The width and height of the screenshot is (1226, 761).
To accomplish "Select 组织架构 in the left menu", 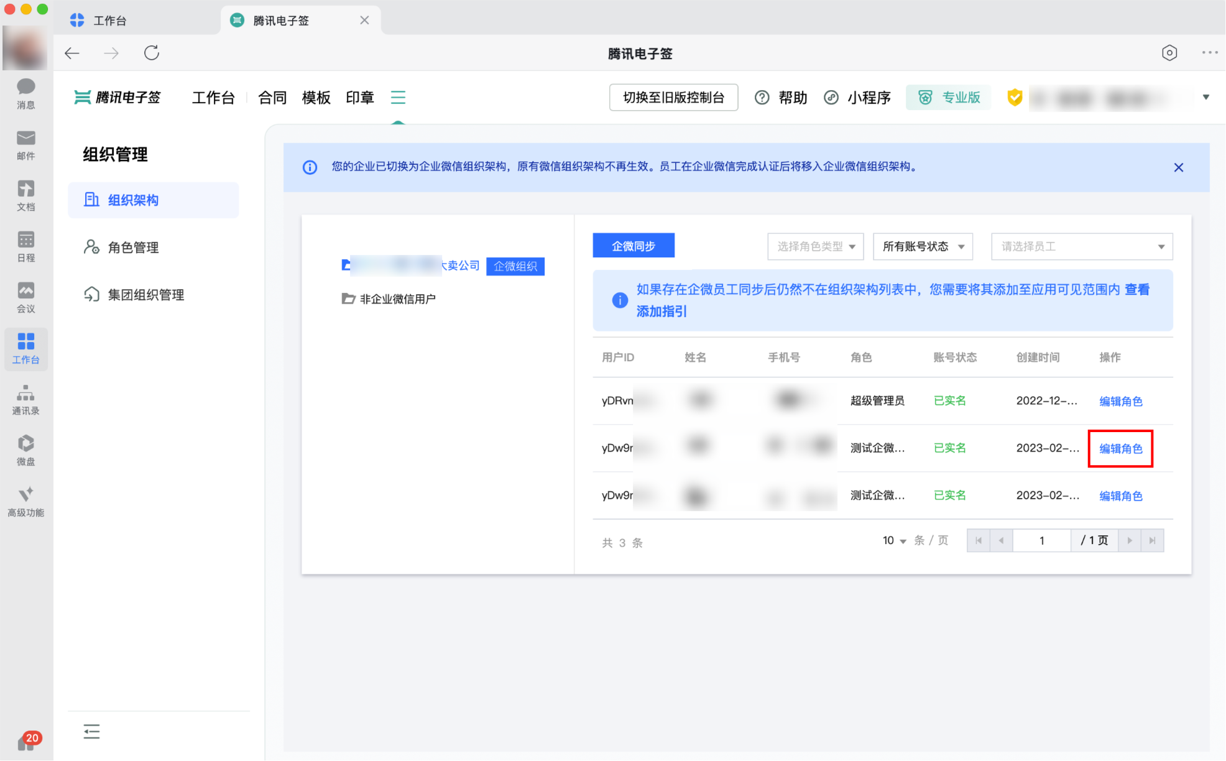I will (x=153, y=200).
